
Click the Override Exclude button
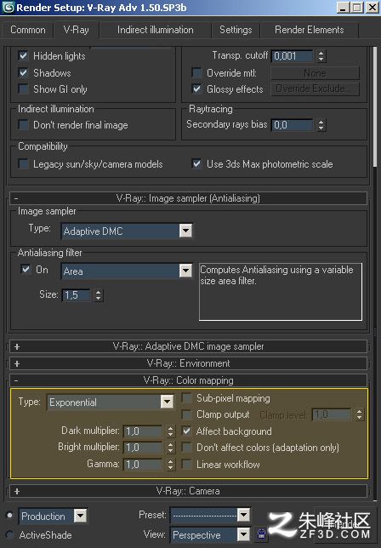[x=315, y=88]
